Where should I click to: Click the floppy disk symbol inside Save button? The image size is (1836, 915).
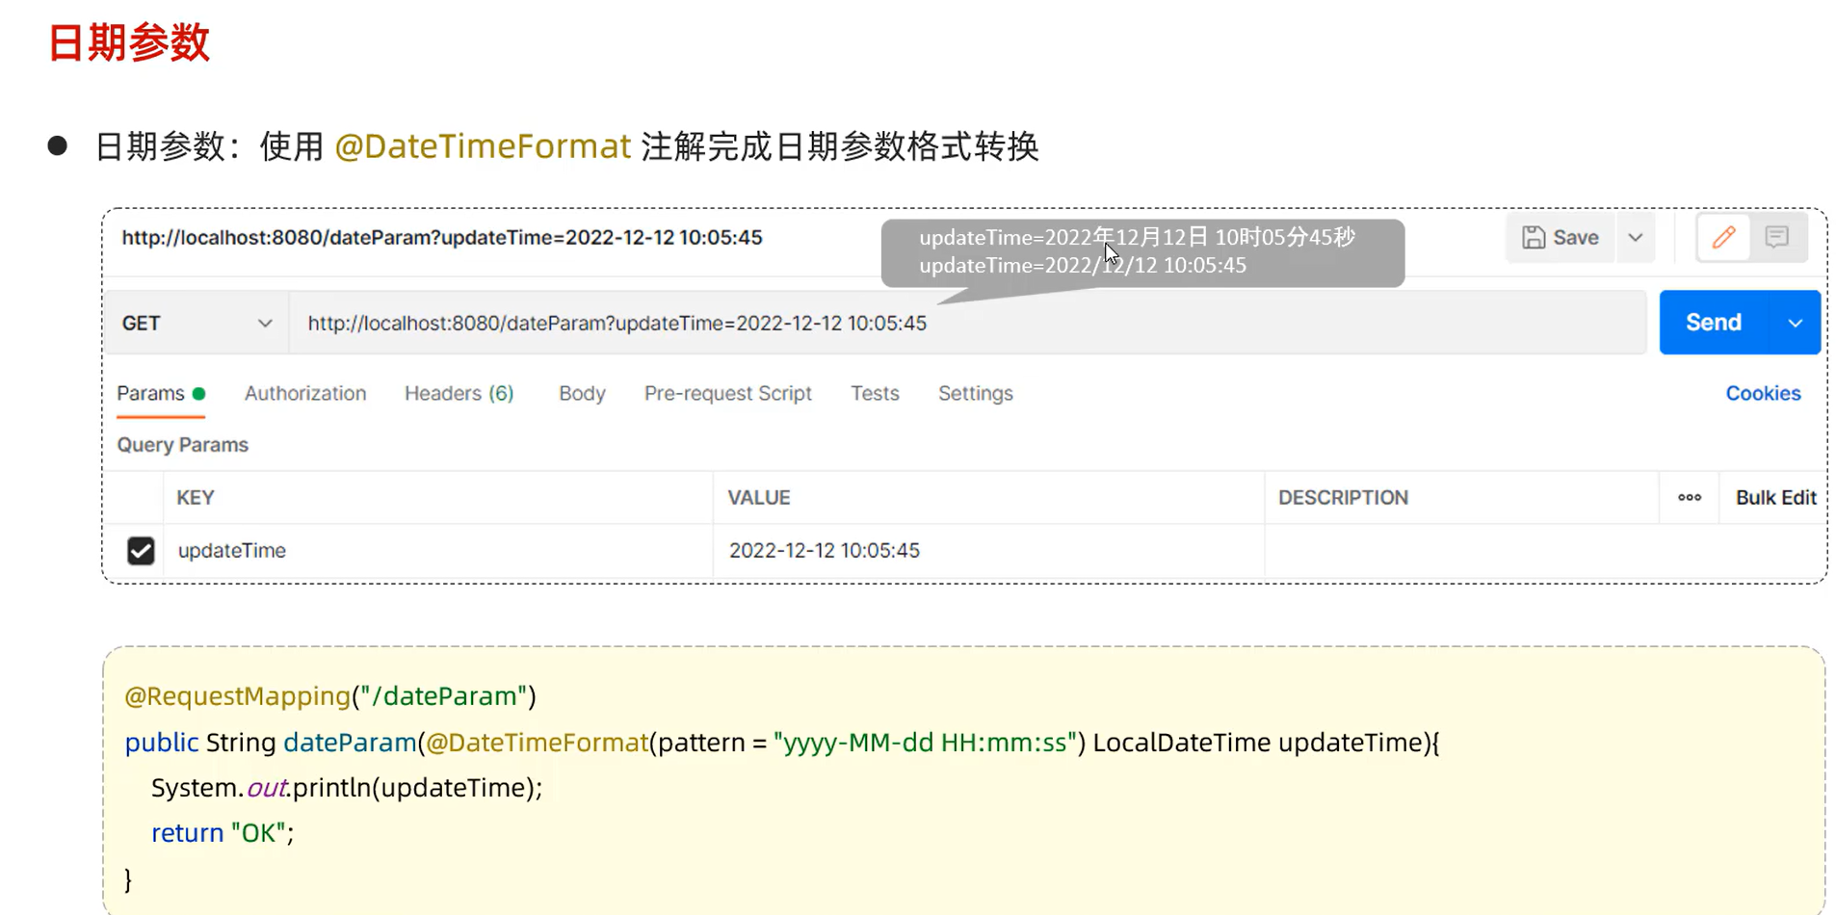click(1534, 237)
